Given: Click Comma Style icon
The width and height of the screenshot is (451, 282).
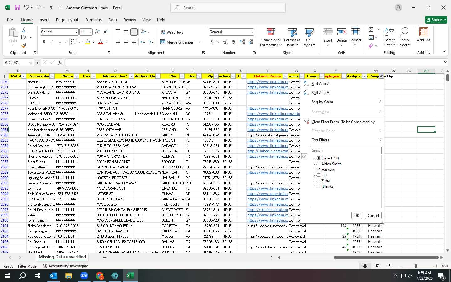Looking at the screenshot, I should pyautogui.click(x=233, y=42).
